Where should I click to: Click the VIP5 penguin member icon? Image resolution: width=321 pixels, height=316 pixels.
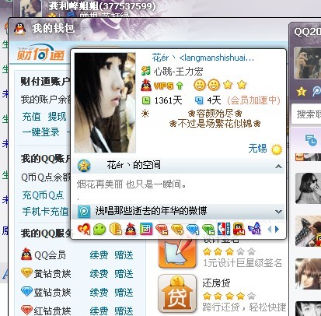146,85
